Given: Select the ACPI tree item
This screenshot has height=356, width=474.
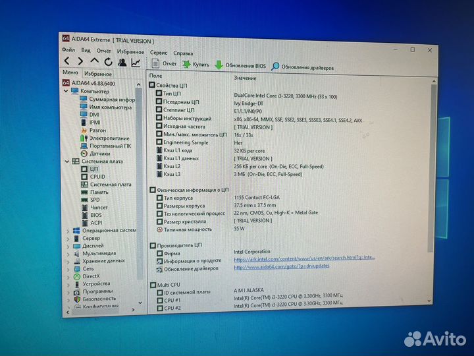Looking at the screenshot, I should click(x=92, y=223).
